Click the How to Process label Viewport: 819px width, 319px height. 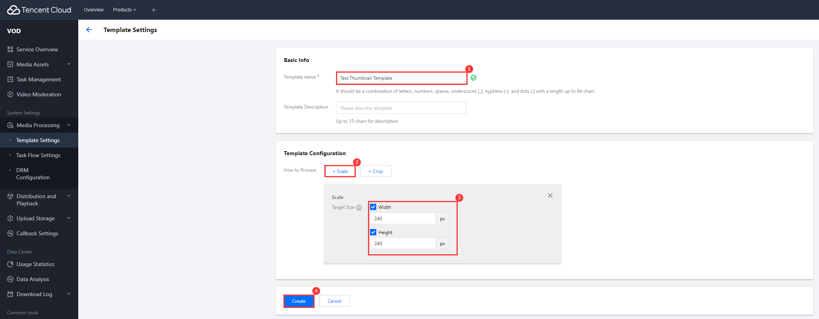(300, 170)
